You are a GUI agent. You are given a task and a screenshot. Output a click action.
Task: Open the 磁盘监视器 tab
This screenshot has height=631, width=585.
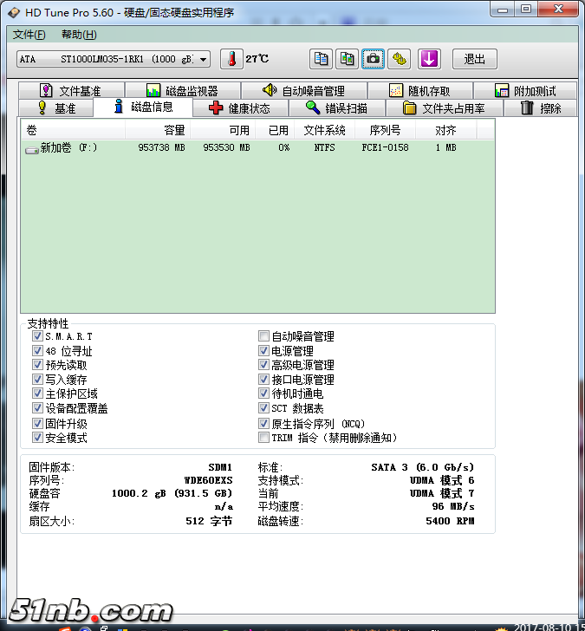pyautogui.click(x=182, y=91)
